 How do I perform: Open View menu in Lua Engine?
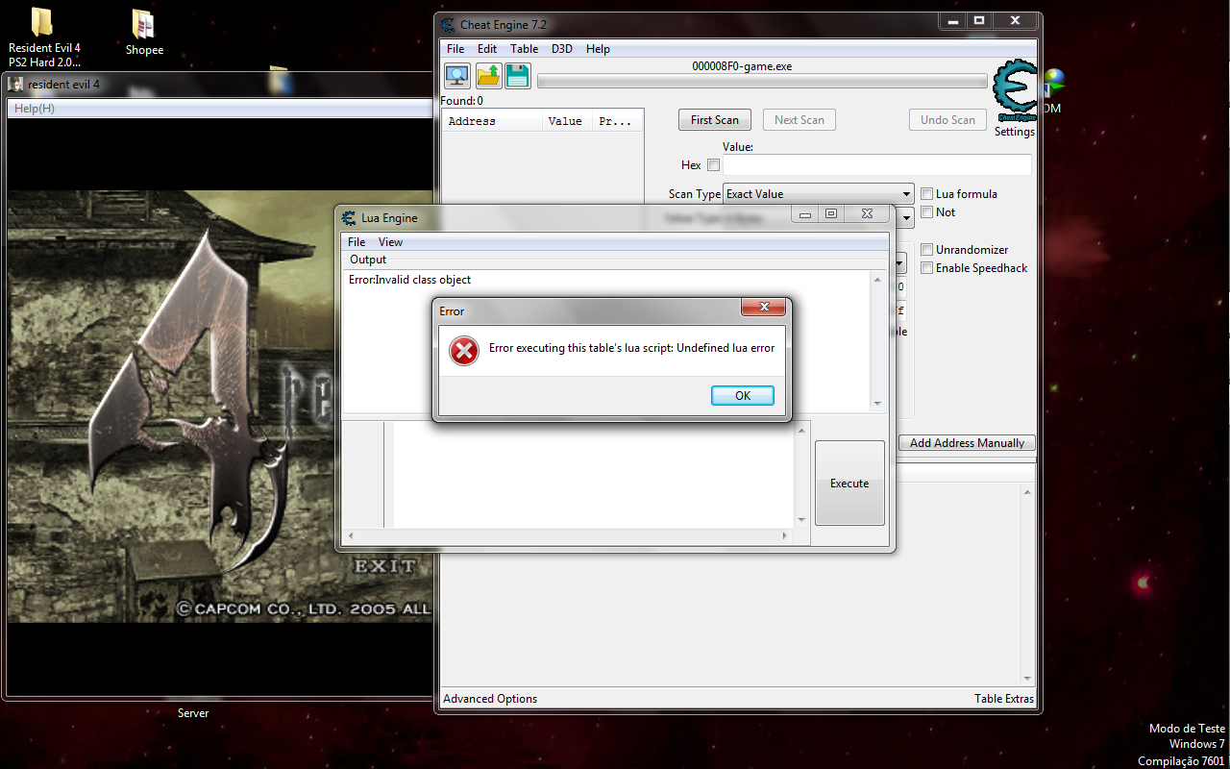click(x=390, y=242)
